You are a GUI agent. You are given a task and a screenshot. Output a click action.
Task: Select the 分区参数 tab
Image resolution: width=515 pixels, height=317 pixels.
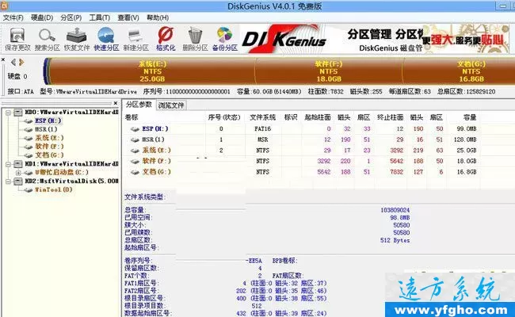139,105
